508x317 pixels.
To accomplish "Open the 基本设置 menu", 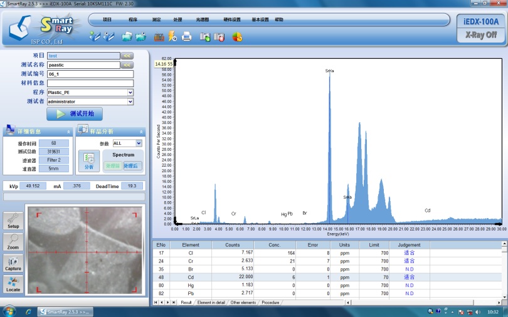I will (x=260, y=19).
